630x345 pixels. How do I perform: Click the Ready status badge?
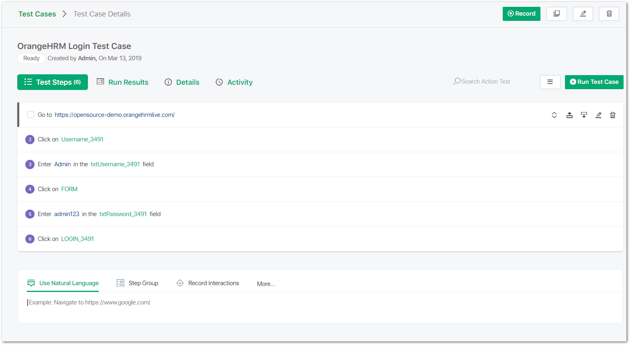tap(31, 58)
